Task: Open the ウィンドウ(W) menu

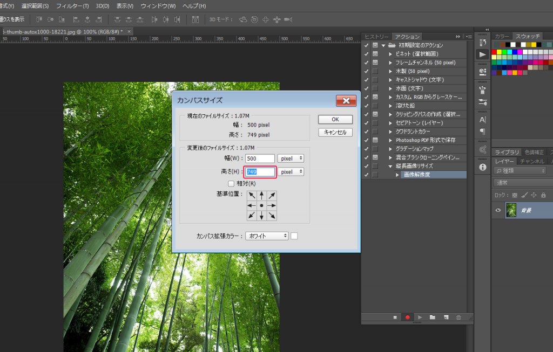Action: [158, 6]
